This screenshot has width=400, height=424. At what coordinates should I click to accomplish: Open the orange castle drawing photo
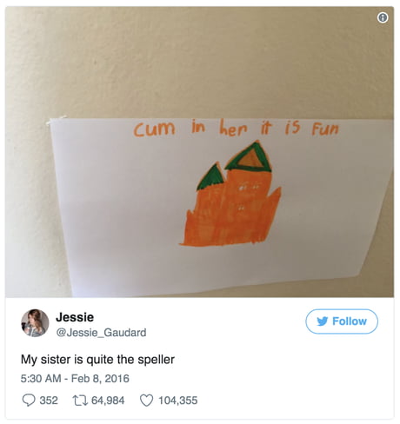[200, 152]
